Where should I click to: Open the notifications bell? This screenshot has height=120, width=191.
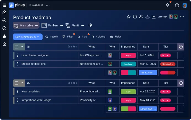click(168, 5)
